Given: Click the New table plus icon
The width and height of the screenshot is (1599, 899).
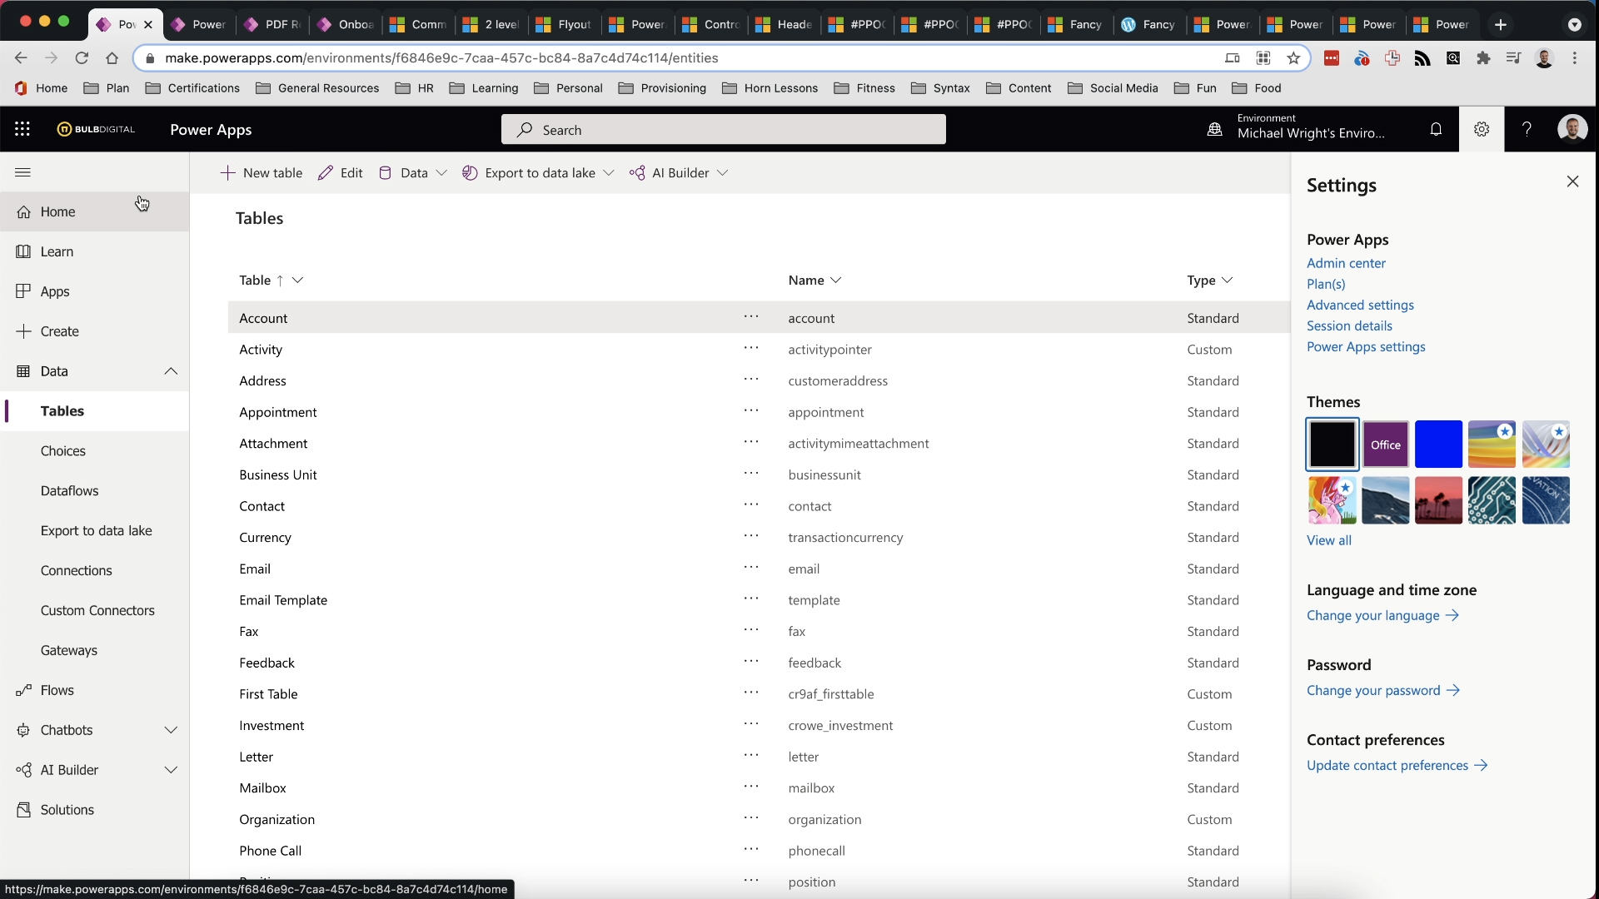Looking at the screenshot, I should (227, 172).
